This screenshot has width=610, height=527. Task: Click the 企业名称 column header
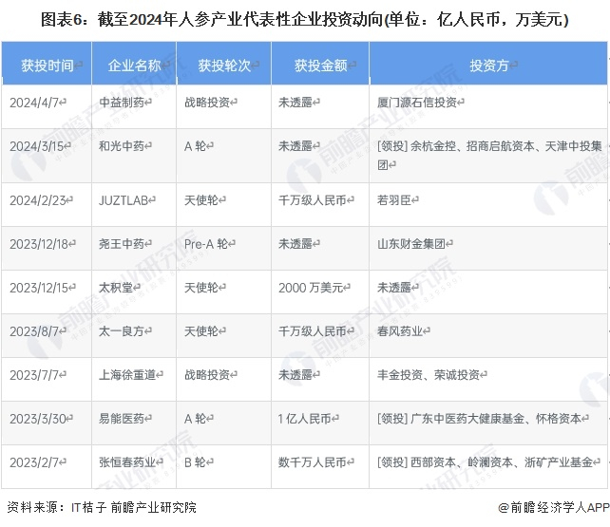[x=134, y=64]
